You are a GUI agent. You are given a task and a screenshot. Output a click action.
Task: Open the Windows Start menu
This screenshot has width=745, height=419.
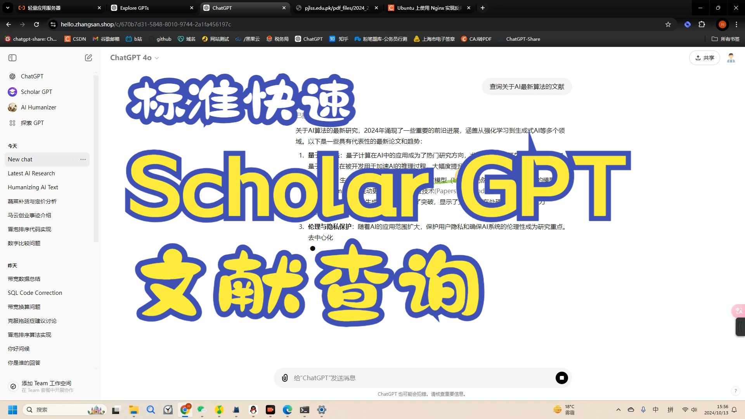12,410
